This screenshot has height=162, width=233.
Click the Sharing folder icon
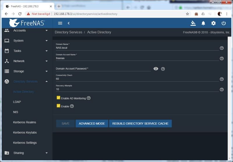(7, 153)
